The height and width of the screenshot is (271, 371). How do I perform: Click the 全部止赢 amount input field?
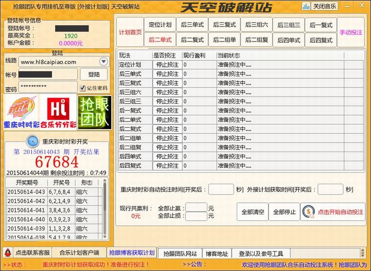click(x=196, y=208)
